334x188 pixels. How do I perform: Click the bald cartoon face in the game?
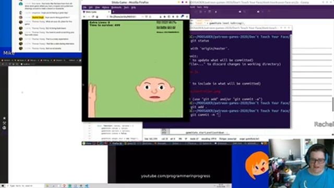point(156,89)
